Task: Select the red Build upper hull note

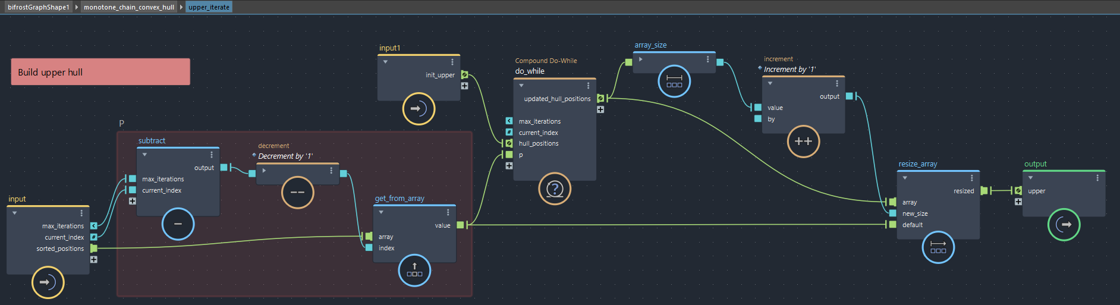Action: pos(100,72)
